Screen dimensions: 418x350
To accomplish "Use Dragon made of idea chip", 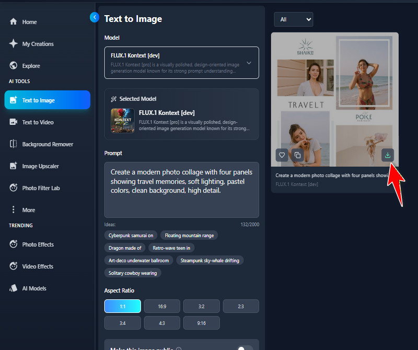I will pyautogui.click(x=125, y=248).
